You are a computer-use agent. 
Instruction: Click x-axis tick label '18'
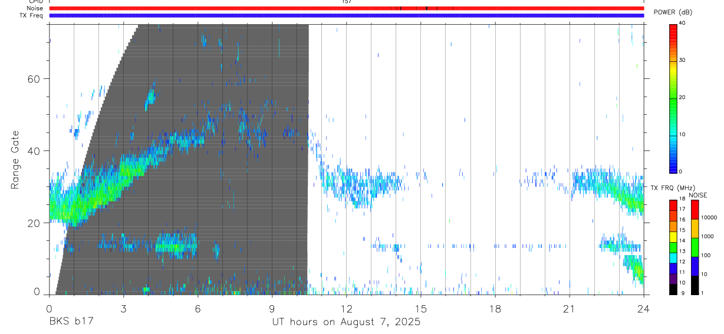495,309
